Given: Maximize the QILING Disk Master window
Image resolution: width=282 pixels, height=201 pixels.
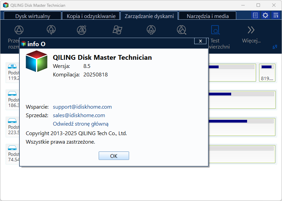Looking at the screenshot, I should 258,5.
